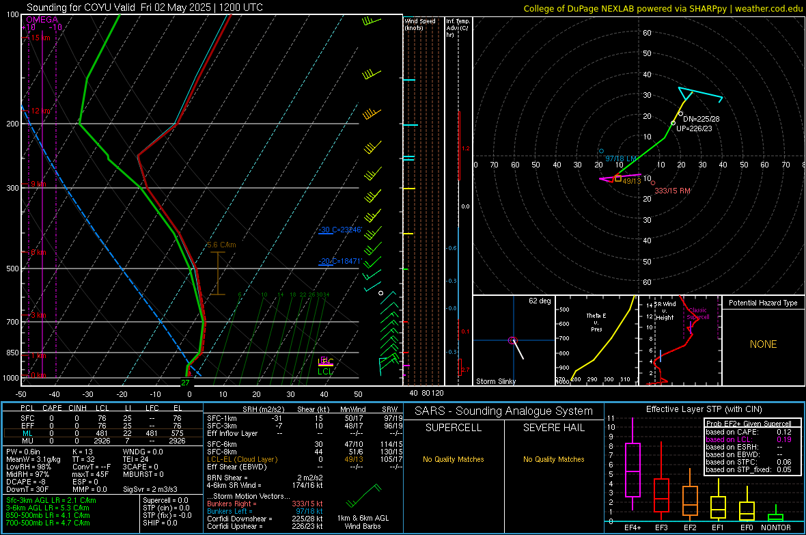Click the Corfidi Downshear = row
Image resolution: width=806 pixels, height=535 pixels.
click(265, 519)
